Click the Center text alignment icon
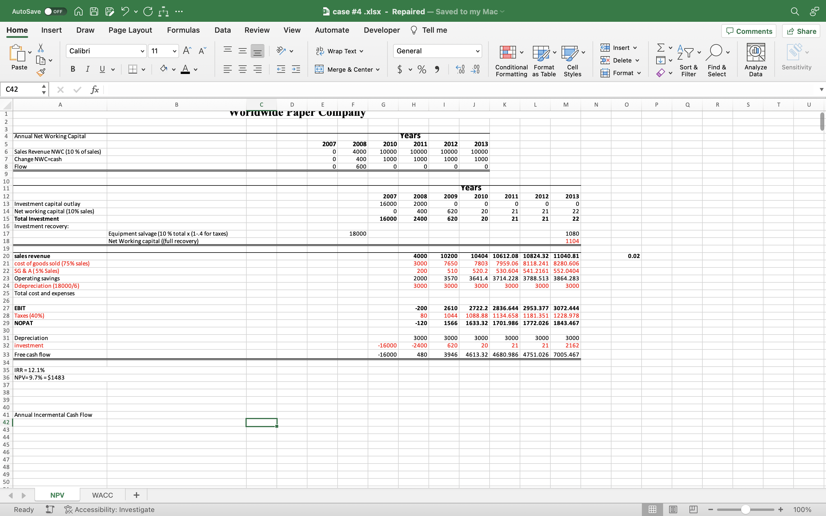Image resolution: width=826 pixels, height=516 pixels. (242, 69)
